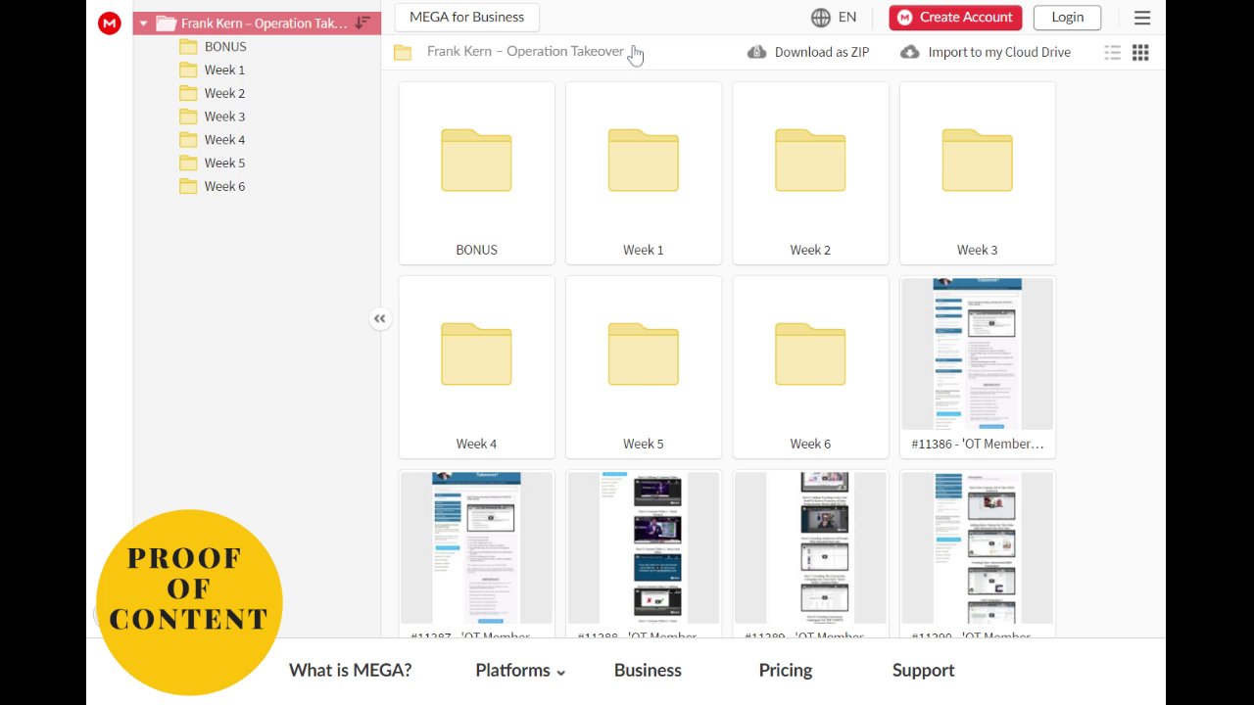Select Week 4 in the folder tree
The width and height of the screenshot is (1254, 705).
click(x=224, y=139)
